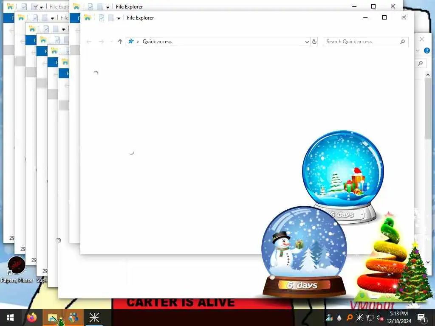Go up one folder level with the Up arrow
The width and height of the screenshot is (435, 326).
[120, 42]
